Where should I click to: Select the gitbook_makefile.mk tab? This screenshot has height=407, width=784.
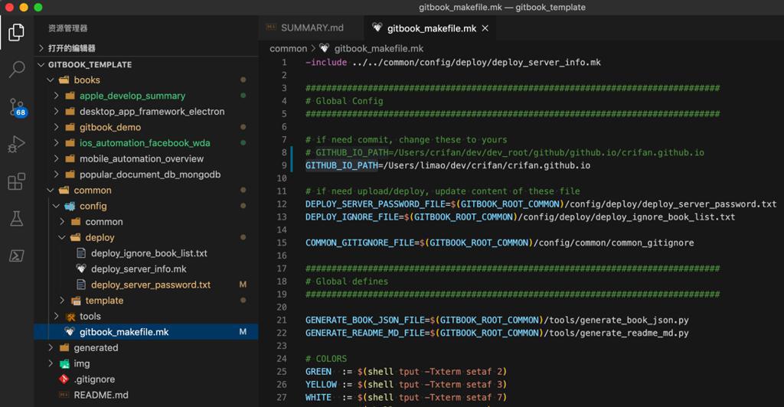(431, 28)
